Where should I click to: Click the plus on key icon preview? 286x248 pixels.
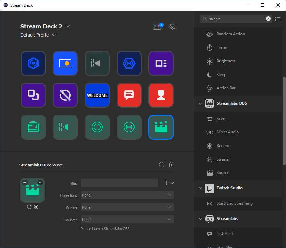click(25, 182)
